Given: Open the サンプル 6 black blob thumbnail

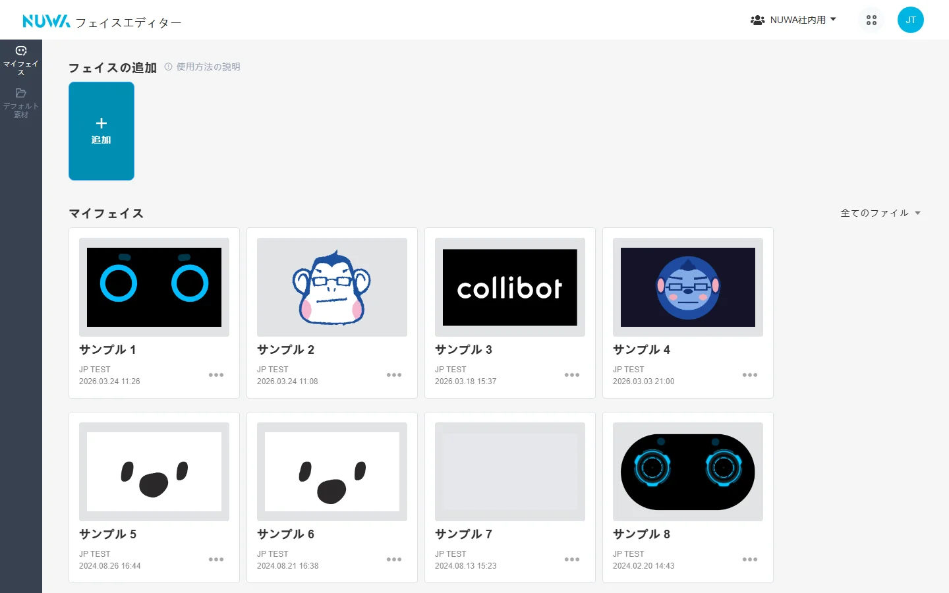Looking at the screenshot, I should tap(332, 472).
